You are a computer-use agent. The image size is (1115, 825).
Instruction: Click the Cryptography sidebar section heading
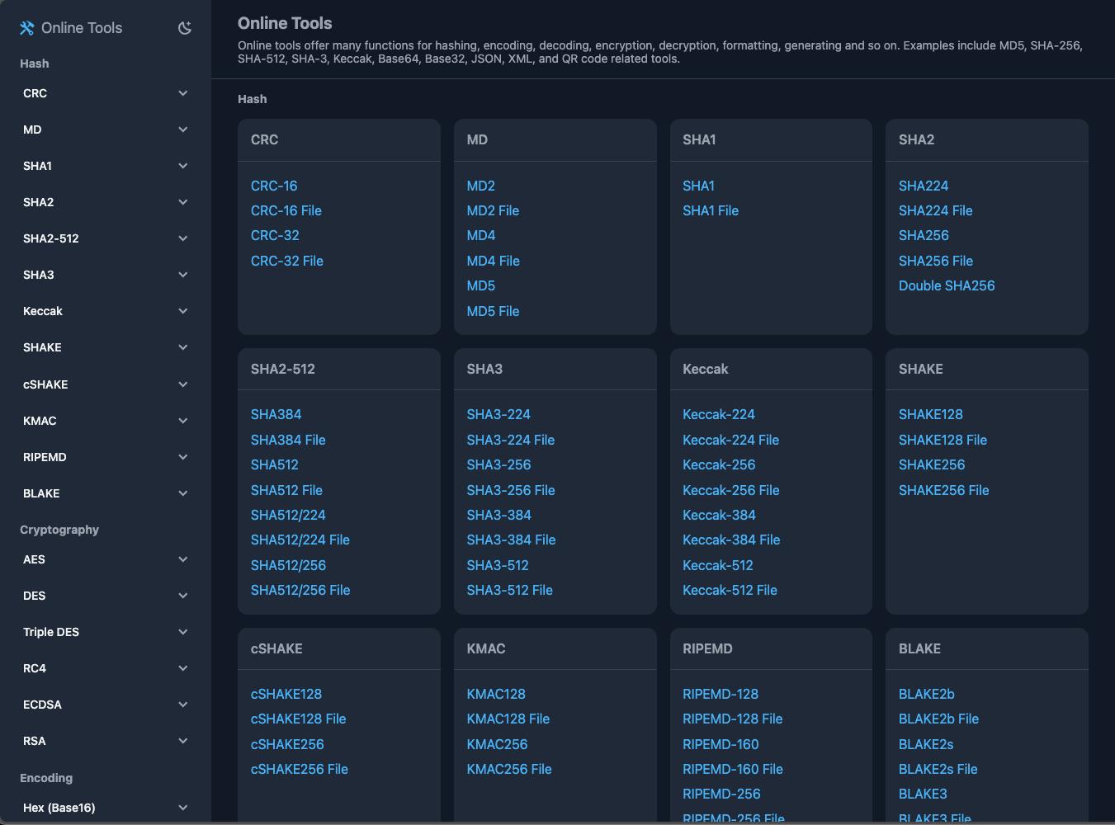(59, 530)
